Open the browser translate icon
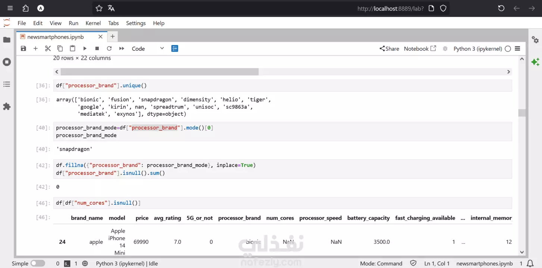The height and width of the screenshot is (268, 542). click(111, 8)
